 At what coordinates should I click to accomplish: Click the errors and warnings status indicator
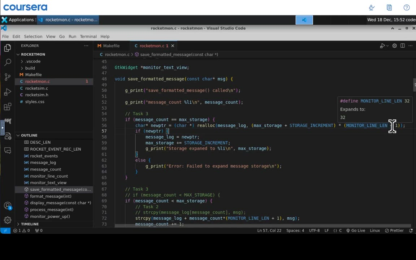(x=22, y=230)
